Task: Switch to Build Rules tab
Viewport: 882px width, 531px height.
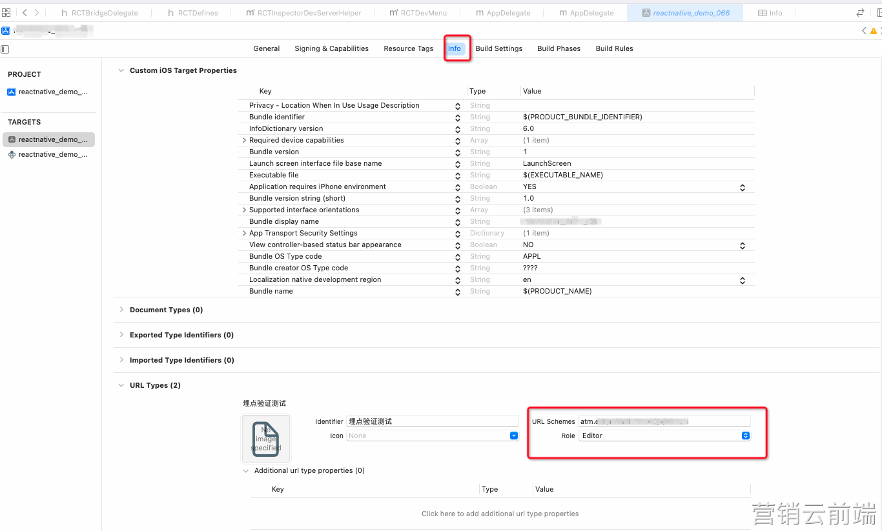Action: click(x=615, y=48)
